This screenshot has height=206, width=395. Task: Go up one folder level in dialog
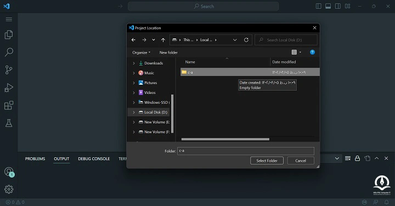163,40
